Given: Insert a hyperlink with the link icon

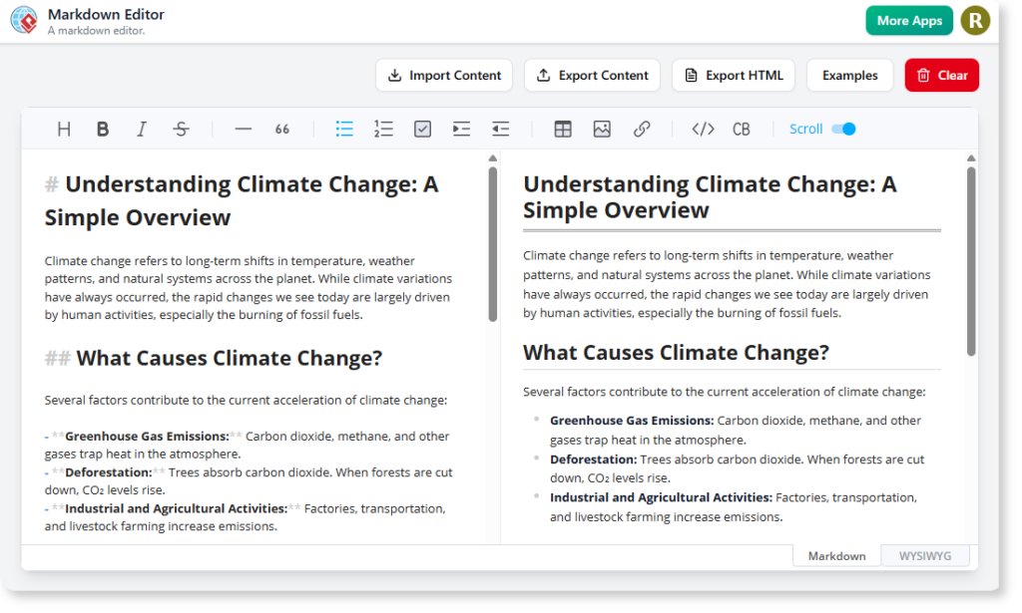Looking at the screenshot, I should tap(641, 129).
